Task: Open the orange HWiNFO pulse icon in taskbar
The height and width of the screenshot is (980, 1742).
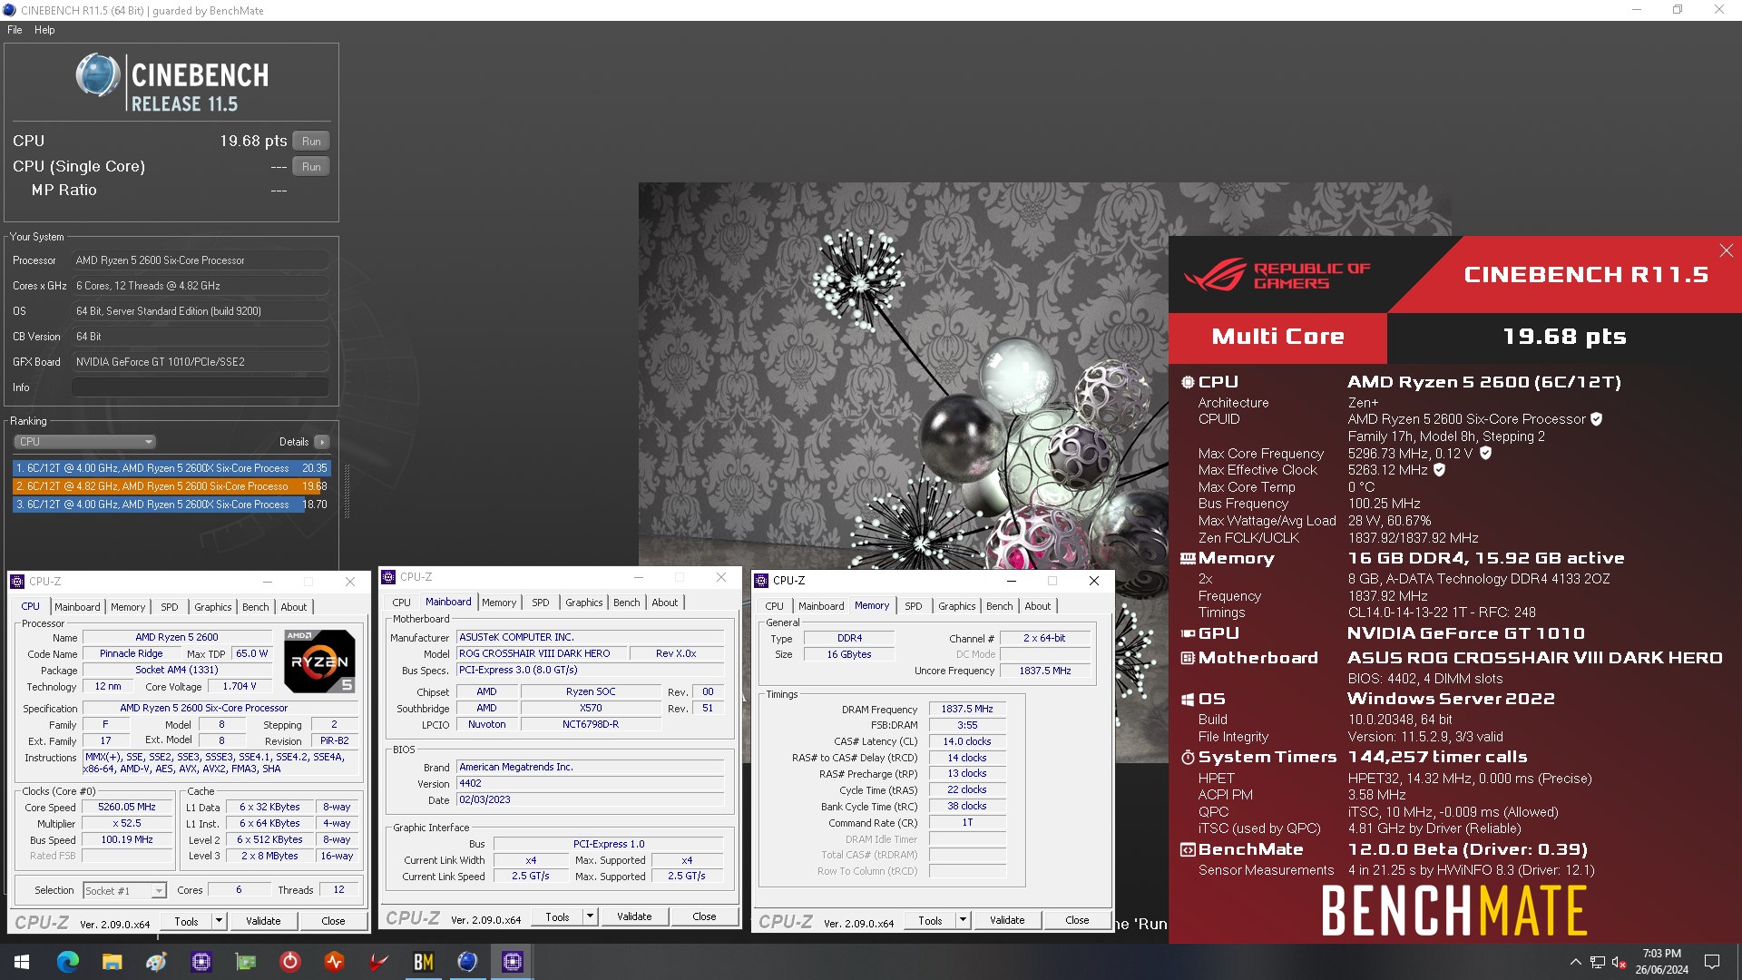Action: (334, 962)
